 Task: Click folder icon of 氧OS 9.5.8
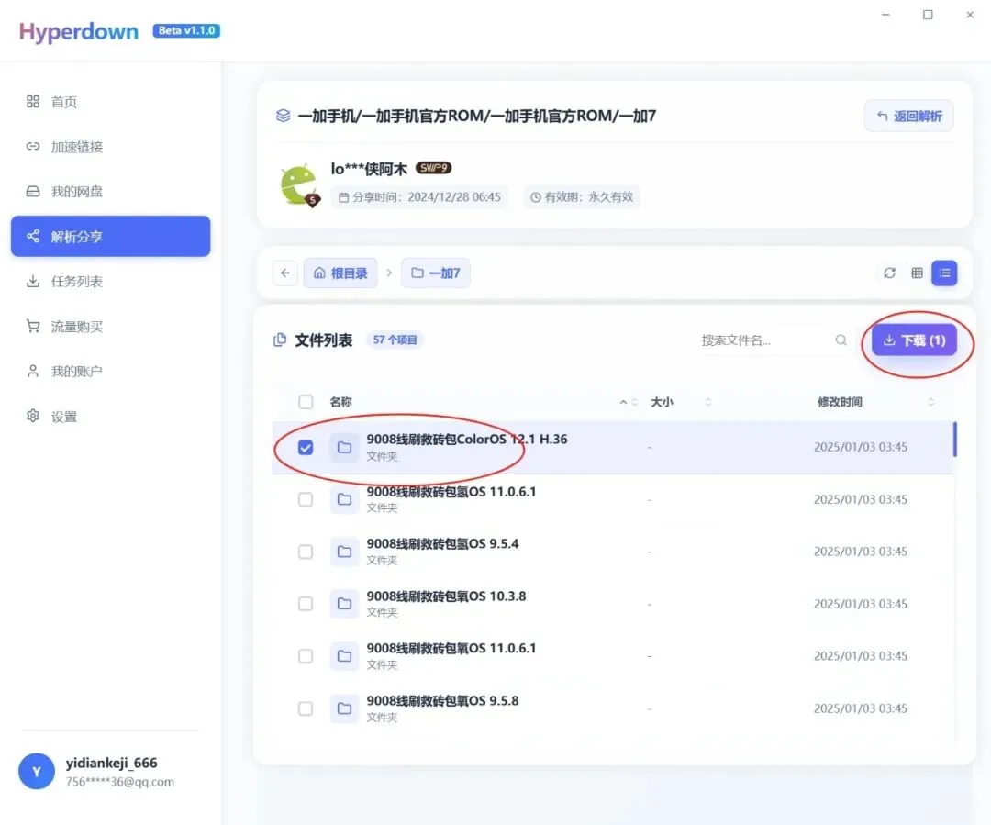[x=344, y=708]
